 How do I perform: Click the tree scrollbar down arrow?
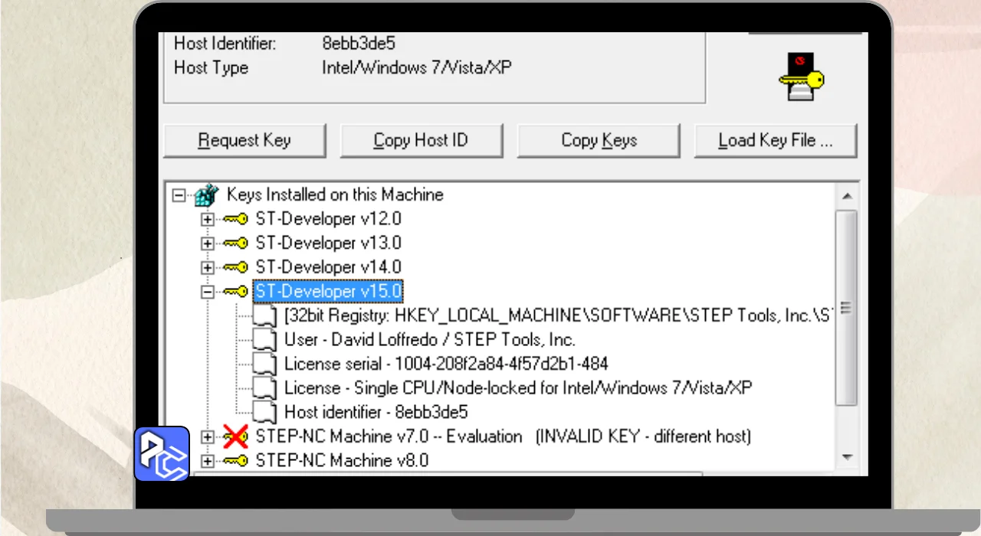click(x=847, y=456)
